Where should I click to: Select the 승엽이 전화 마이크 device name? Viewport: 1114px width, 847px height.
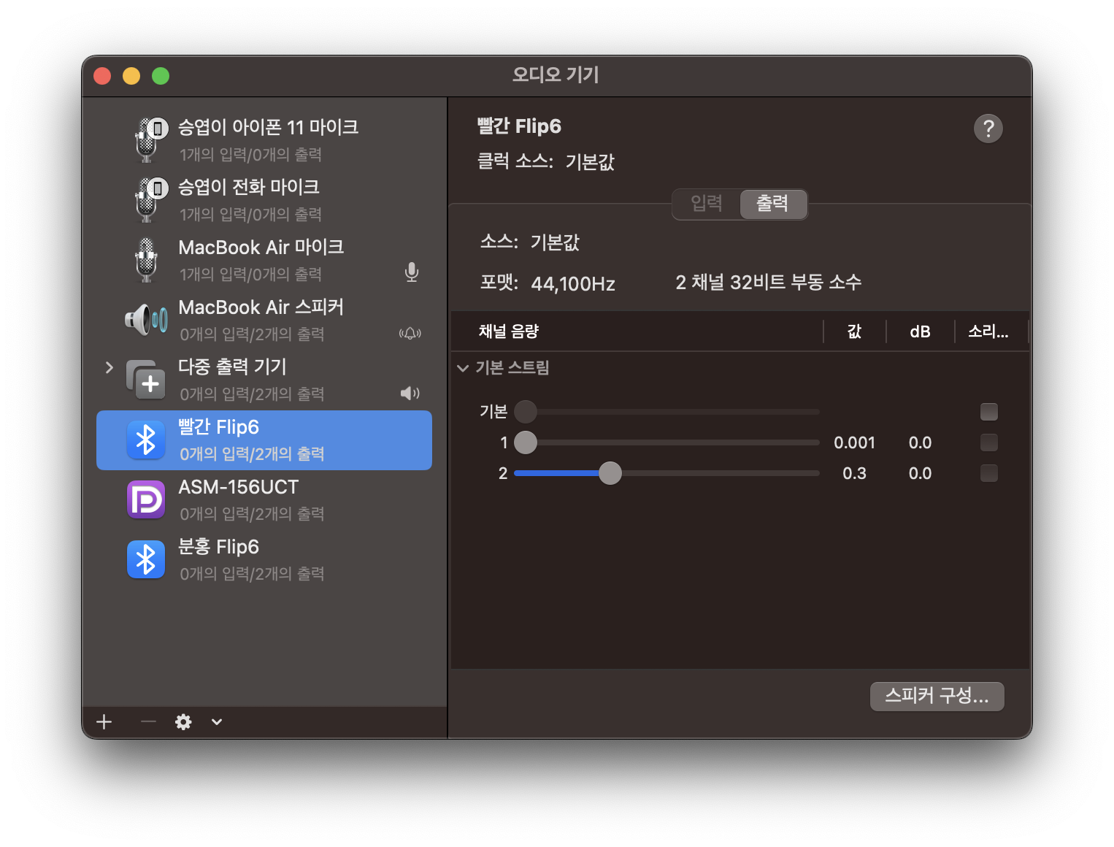click(x=249, y=187)
